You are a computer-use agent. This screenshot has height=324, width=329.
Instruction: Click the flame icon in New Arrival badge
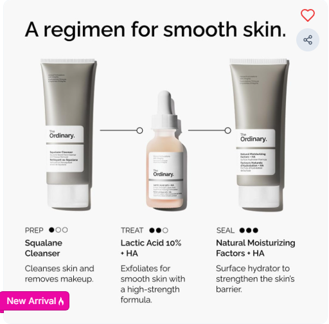tap(61, 301)
